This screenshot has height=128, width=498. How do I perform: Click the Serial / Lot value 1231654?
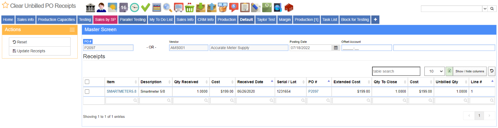click(284, 91)
